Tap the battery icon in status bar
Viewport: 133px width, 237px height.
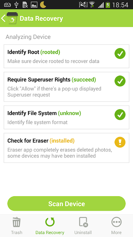108,5
